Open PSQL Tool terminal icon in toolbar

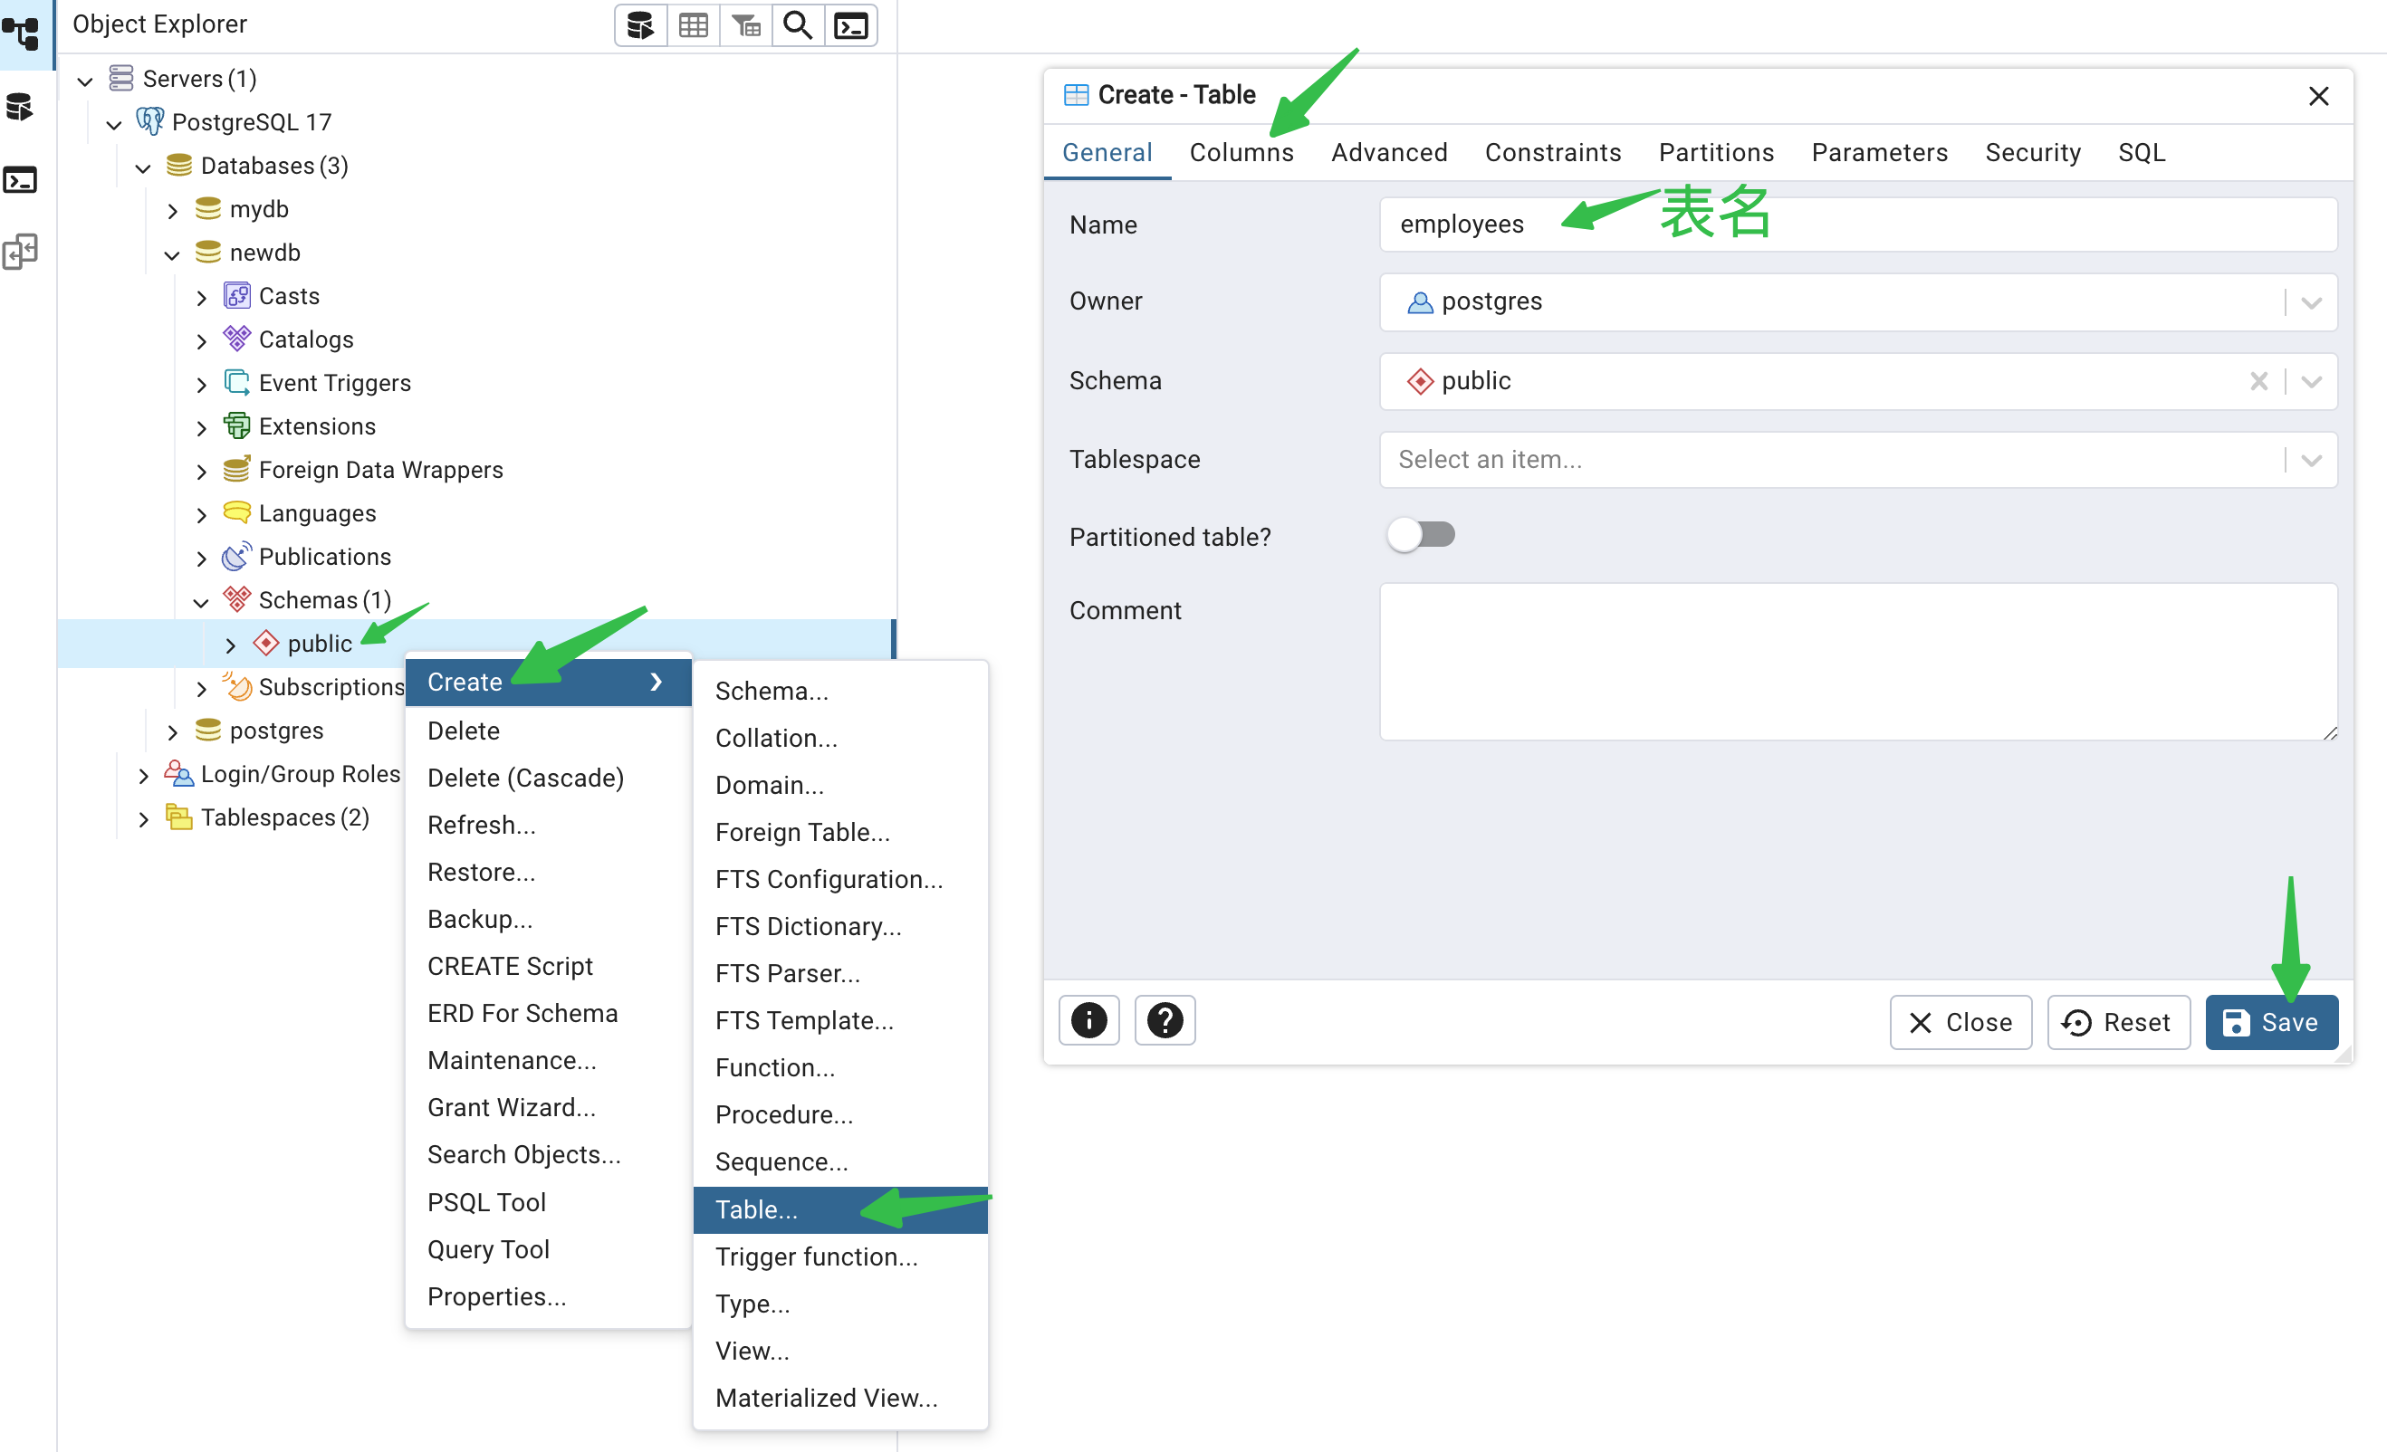coord(850,25)
